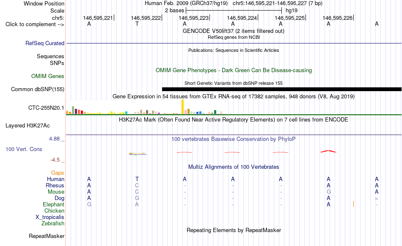Click the multicolored PhyloP mark under T
The height and width of the screenshot is (246, 402).
pyautogui.click(x=138, y=154)
